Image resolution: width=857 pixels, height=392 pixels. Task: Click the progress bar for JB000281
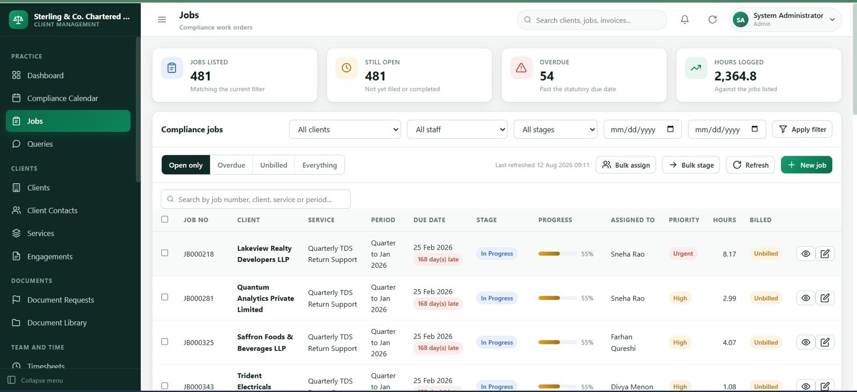click(558, 298)
